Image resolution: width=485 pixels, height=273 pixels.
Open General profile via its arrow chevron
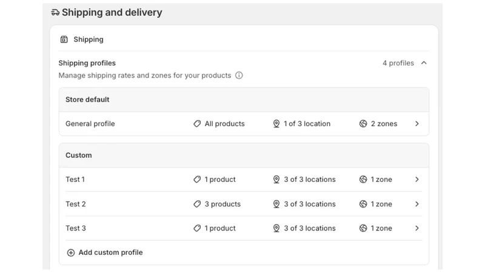click(417, 124)
